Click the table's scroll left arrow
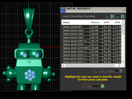132x99 pixels. 63,65
